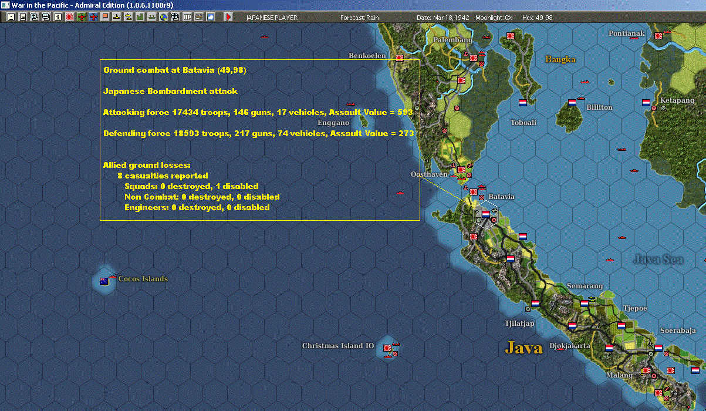Click '8 casualties reported' line

pyautogui.click(x=163, y=176)
